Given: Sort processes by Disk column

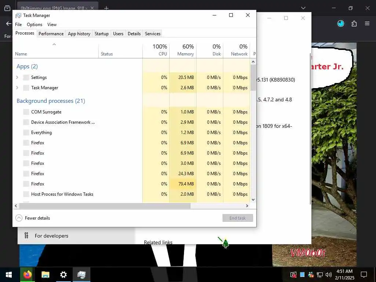Looking at the screenshot, I should tap(210, 50).
